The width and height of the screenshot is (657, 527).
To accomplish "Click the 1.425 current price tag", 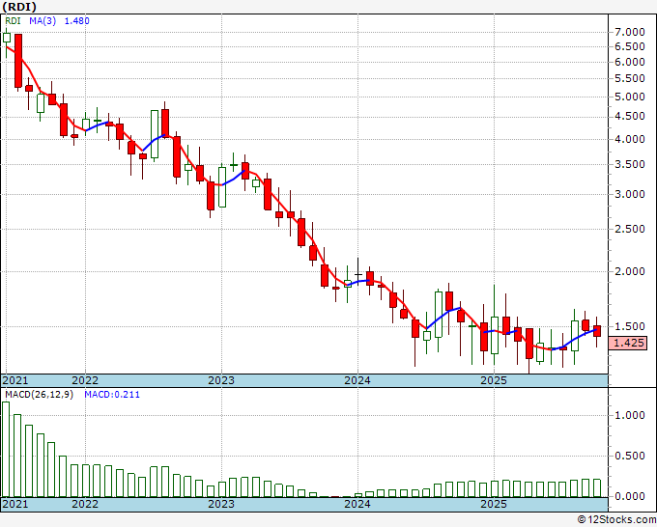I will (x=629, y=343).
